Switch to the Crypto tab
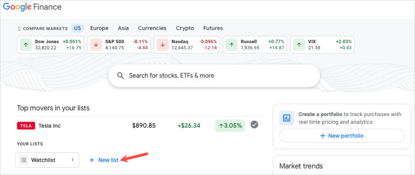This screenshot has width=415, height=175. [185, 28]
